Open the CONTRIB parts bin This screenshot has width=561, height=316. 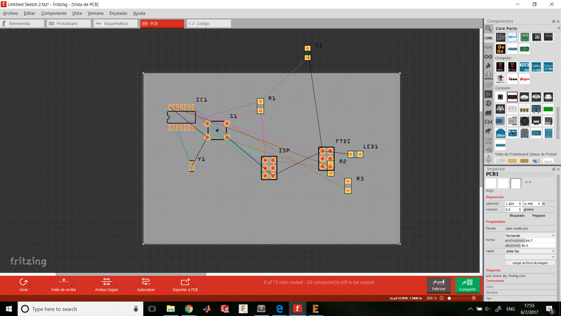[x=489, y=141]
